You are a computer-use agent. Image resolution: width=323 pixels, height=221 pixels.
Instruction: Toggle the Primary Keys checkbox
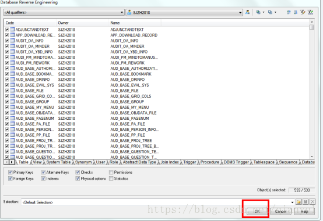10,172
